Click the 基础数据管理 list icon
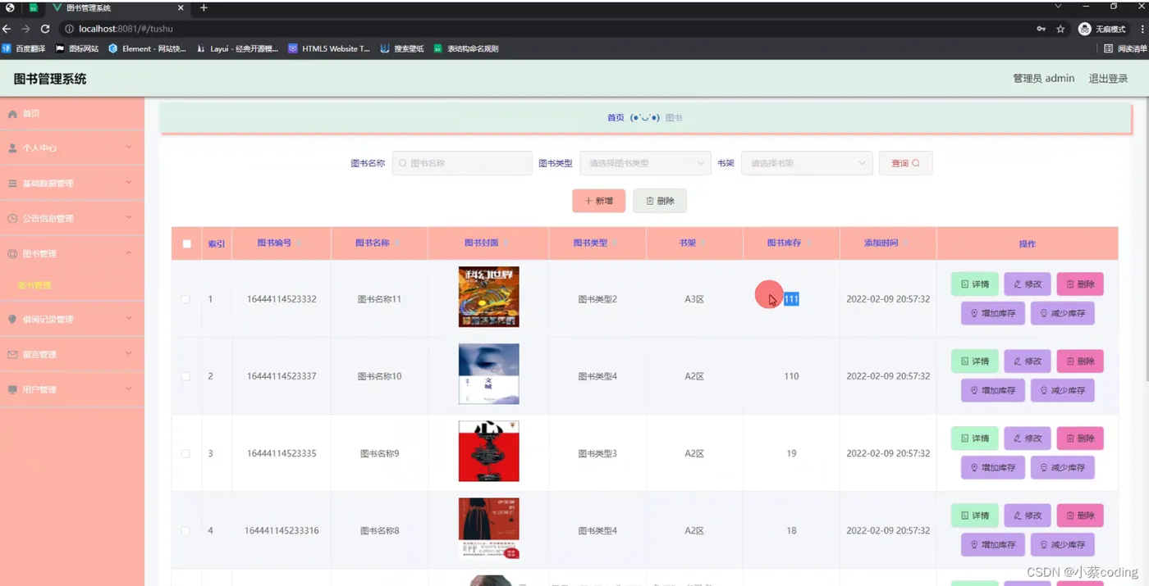Screen dimensions: 1149x586 pyautogui.click(x=12, y=184)
